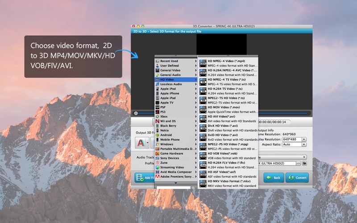Viewport: 357px width, 223px height.
Task: Expand the Audio Track dropdown arrow
Action: tap(304, 157)
